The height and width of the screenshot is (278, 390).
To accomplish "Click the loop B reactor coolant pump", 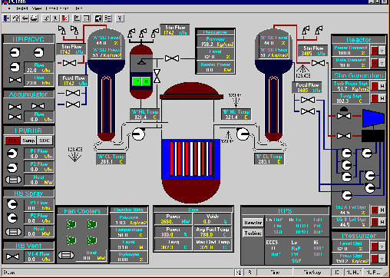I will coord(243,134).
